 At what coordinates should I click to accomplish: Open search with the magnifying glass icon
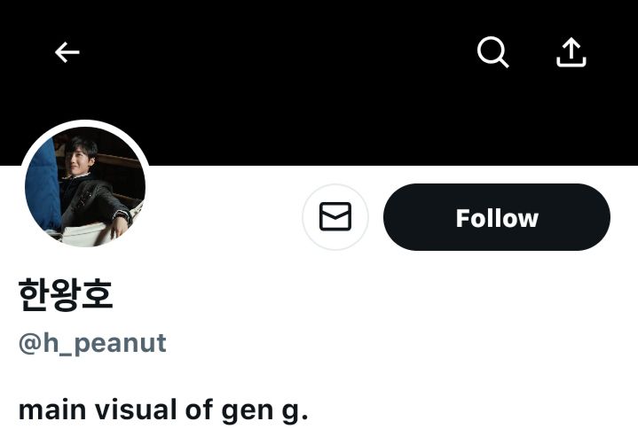[x=493, y=53]
